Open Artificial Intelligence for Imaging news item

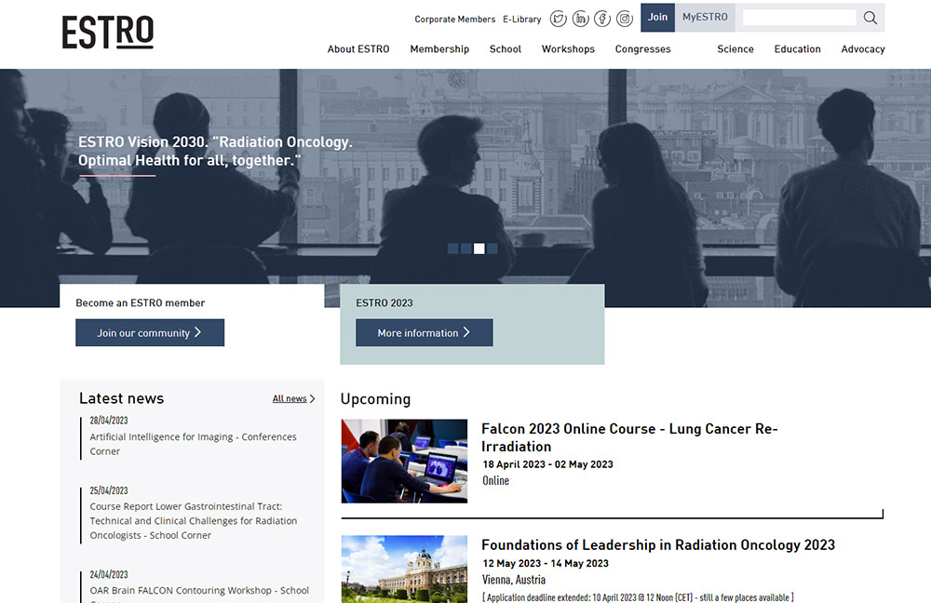193,444
